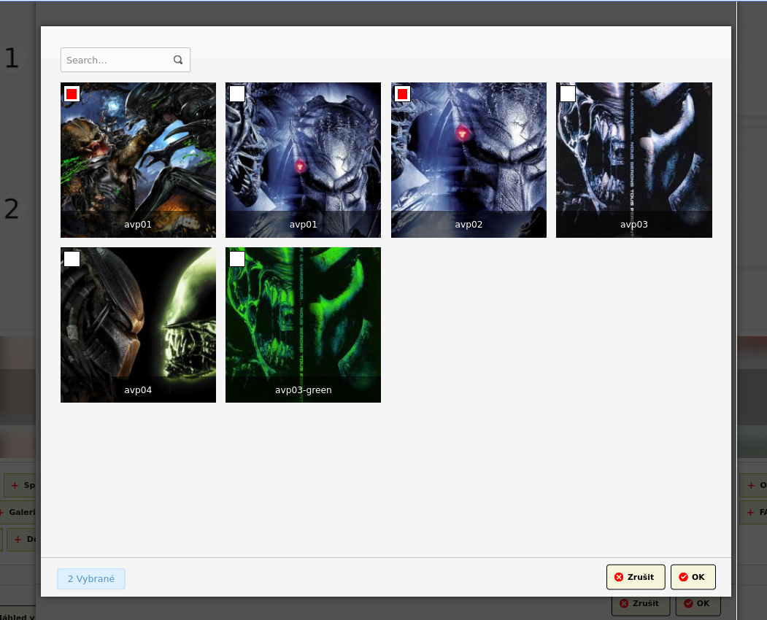Click the dimmed Zrušit button behind the dialog

(640, 605)
